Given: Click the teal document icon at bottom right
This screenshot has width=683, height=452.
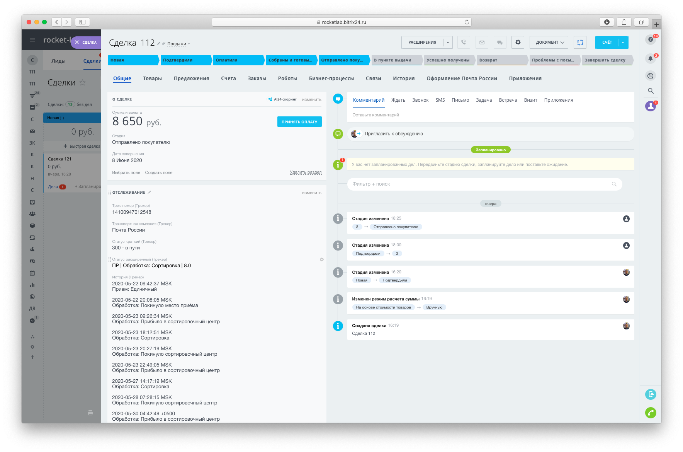Looking at the screenshot, I should click(651, 394).
